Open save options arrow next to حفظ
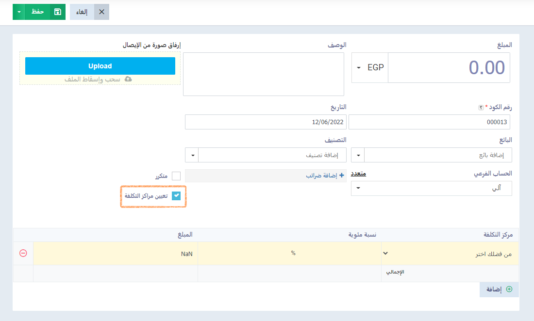The image size is (534, 321). [x=19, y=12]
